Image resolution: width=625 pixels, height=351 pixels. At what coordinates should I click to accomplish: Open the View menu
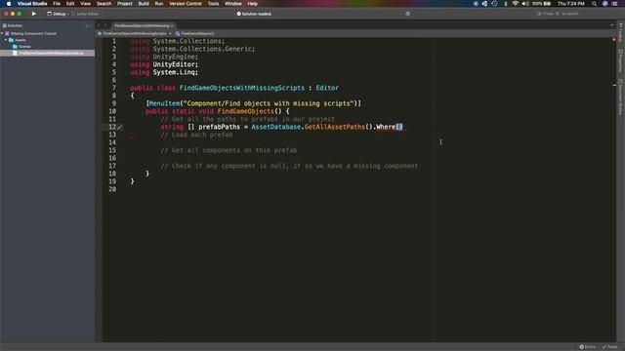click(85, 4)
